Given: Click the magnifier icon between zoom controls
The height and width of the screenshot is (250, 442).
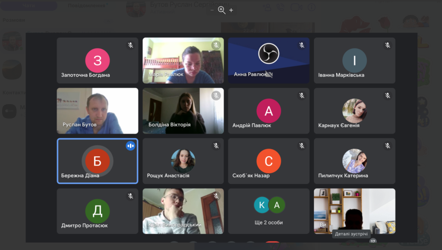Looking at the screenshot, I should point(221,10).
